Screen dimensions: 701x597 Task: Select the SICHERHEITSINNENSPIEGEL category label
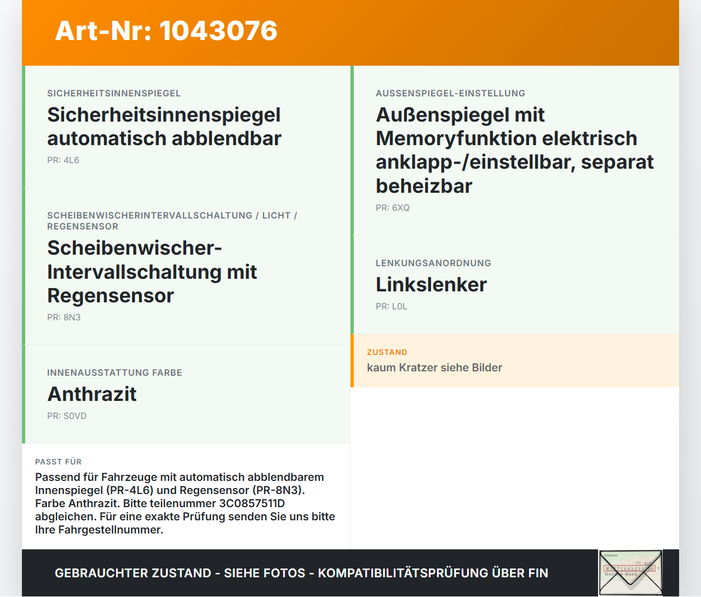point(114,93)
